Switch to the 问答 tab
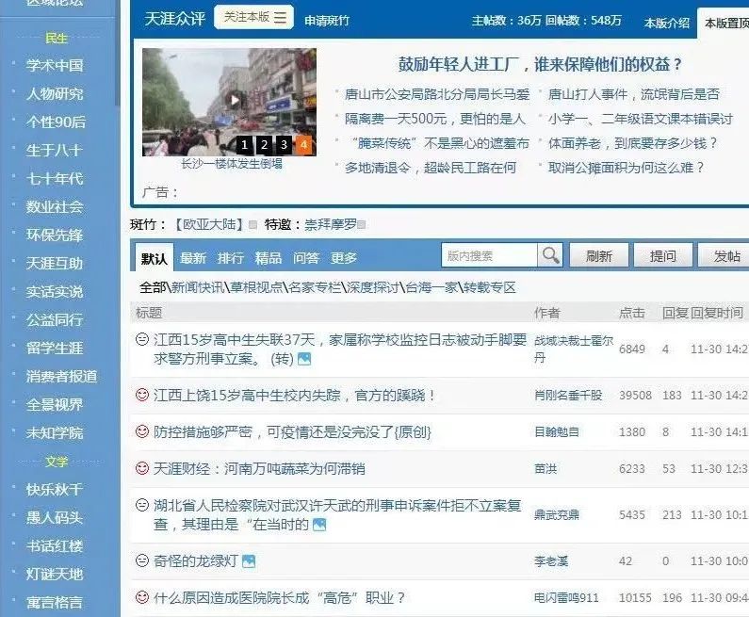Viewport: 749px width, 617px height. point(306,258)
